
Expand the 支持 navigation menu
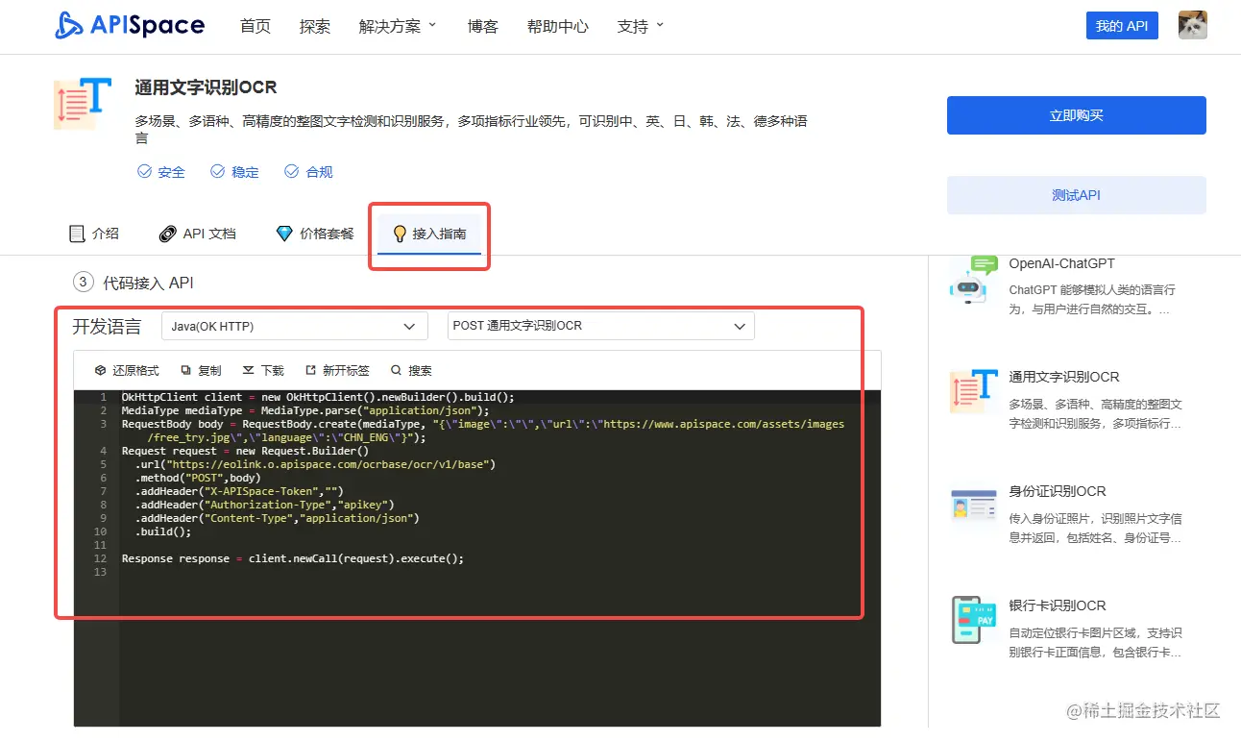(641, 26)
